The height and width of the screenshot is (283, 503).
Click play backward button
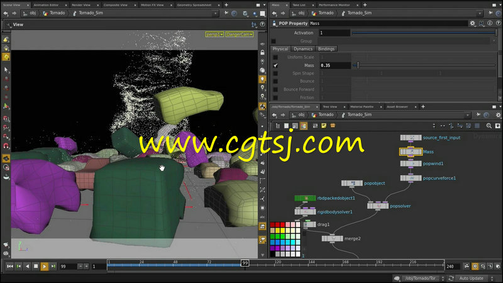click(27, 266)
